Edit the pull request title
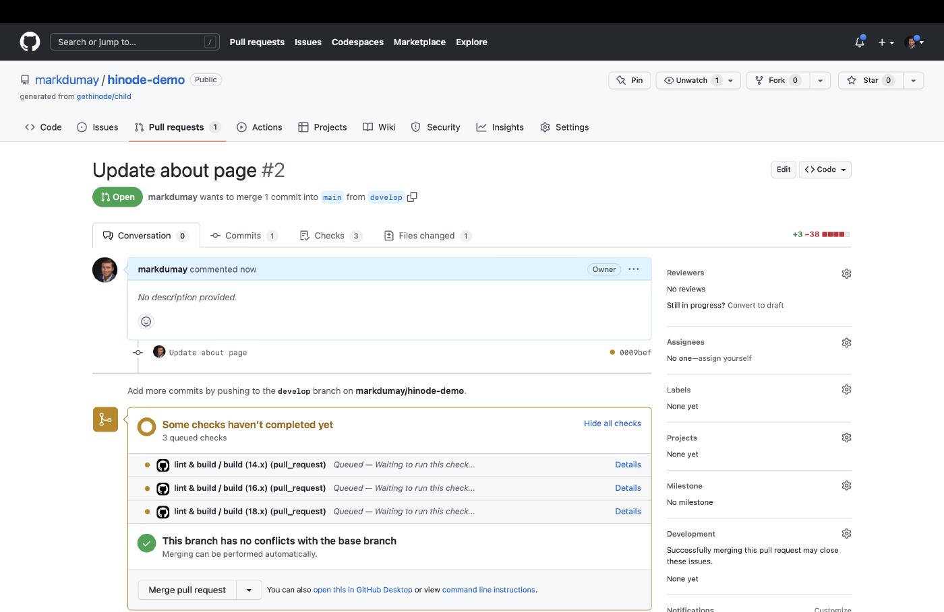 click(x=784, y=170)
